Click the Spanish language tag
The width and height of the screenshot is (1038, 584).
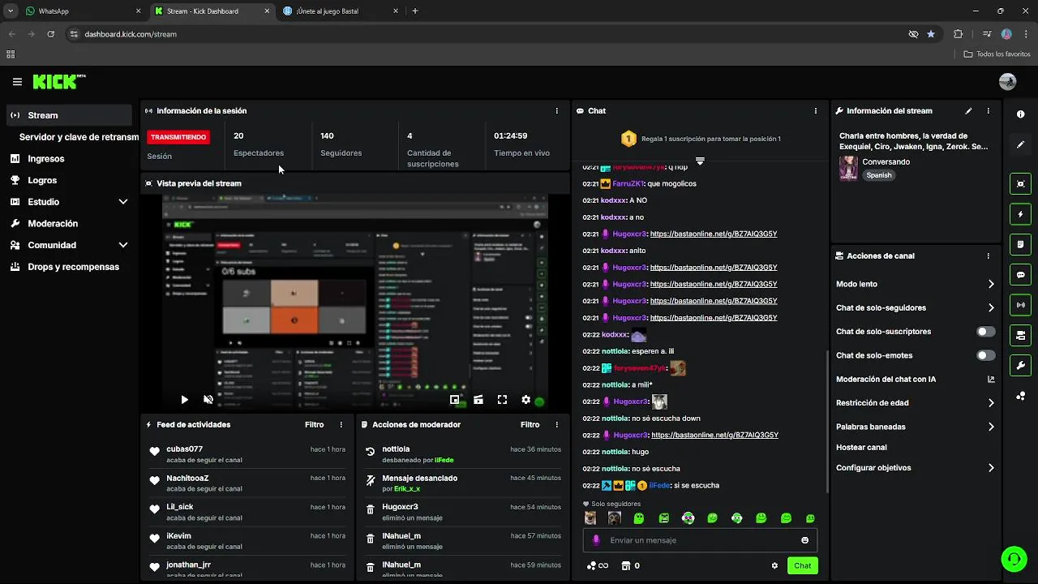coord(878,175)
